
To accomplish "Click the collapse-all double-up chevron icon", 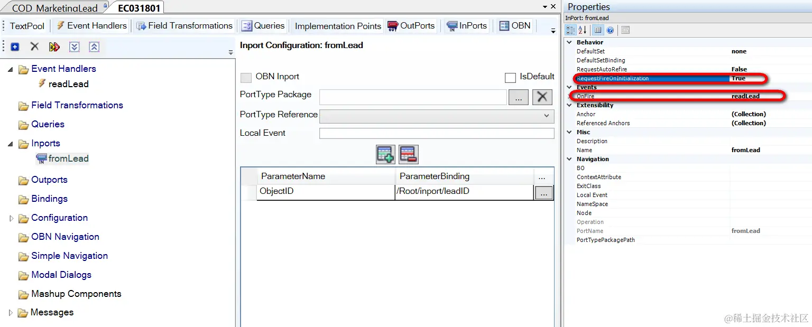I will 94,46.
